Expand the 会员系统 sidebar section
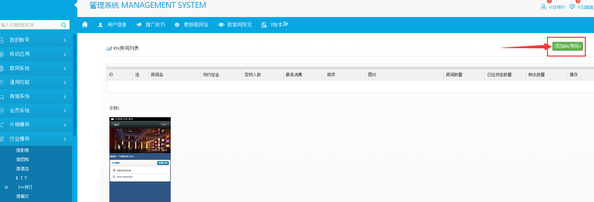 pos(34,111)
